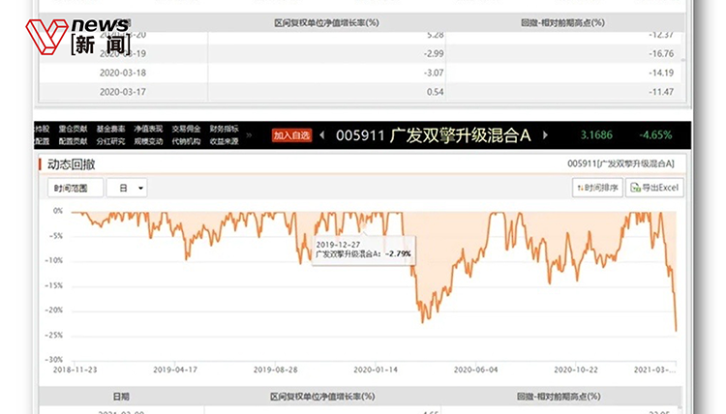Go to next fund with right arrow
The height and width of the screenshot is (414, 726).
point(545,135)
